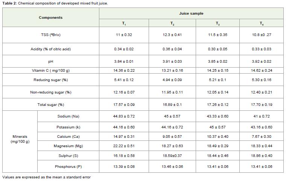Select the Reducing sugar (%) row label

tap(51, 80)
